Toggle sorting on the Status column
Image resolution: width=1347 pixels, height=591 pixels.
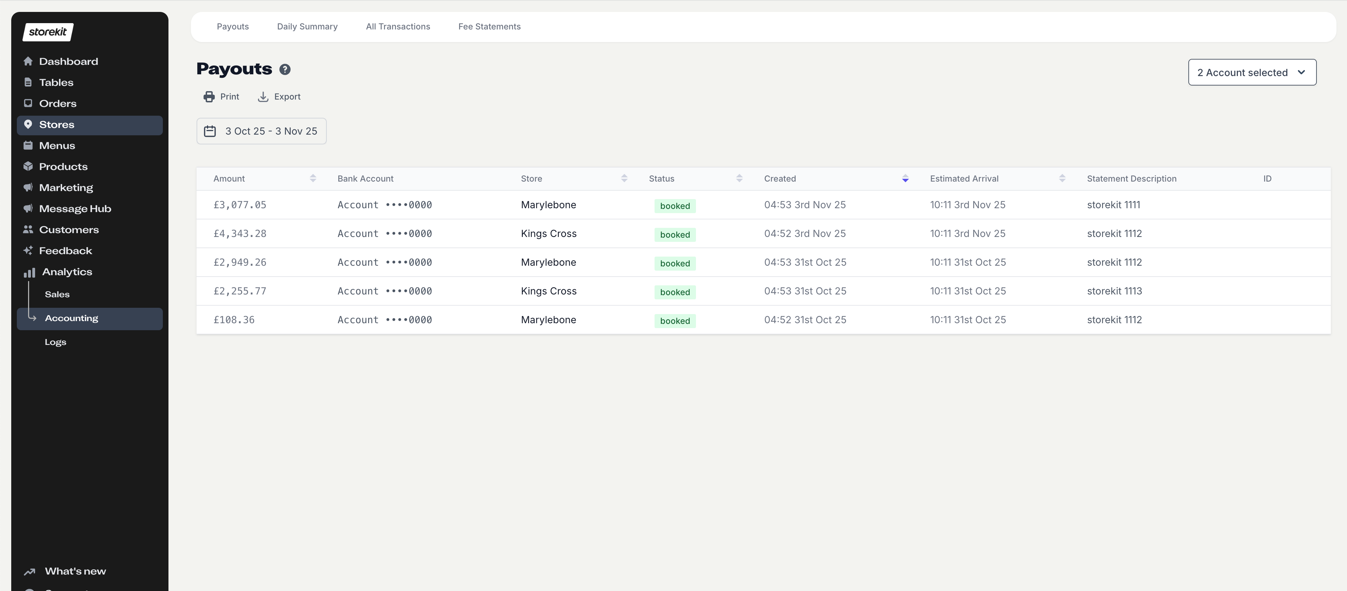[739, 178]
